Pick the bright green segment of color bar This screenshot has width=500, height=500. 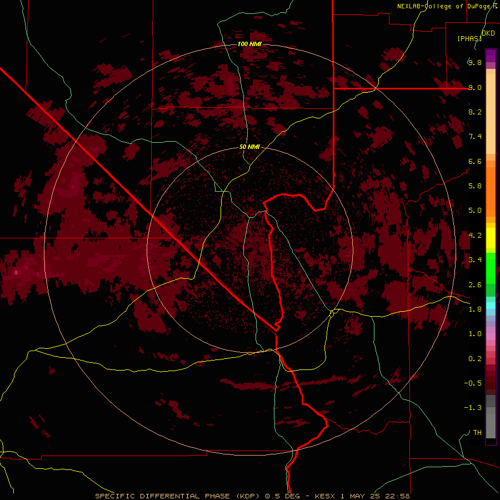point(491,268)
